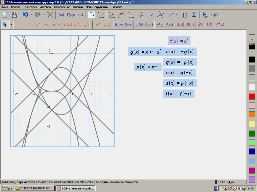Click the Sigma expression tool
This screenshot has width=257, height=192.
[194, 15]
